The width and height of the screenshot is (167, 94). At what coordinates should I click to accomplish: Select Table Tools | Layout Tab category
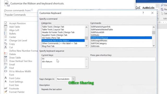coord(63,30)
